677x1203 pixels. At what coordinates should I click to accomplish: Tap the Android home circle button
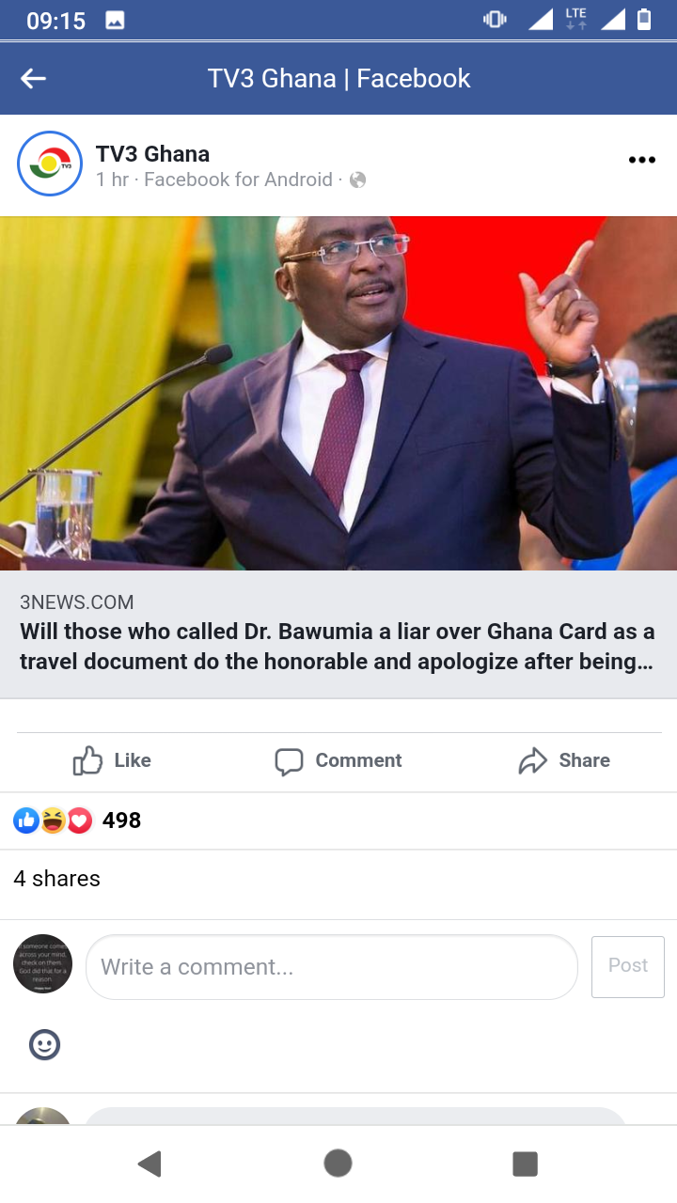pyautogui.click(x=338, y=1164)
